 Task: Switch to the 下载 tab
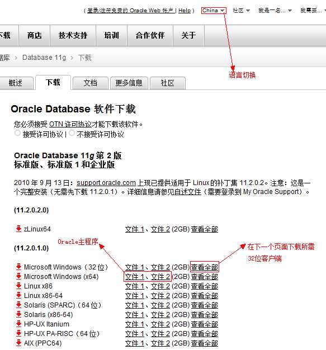point(53,83)
